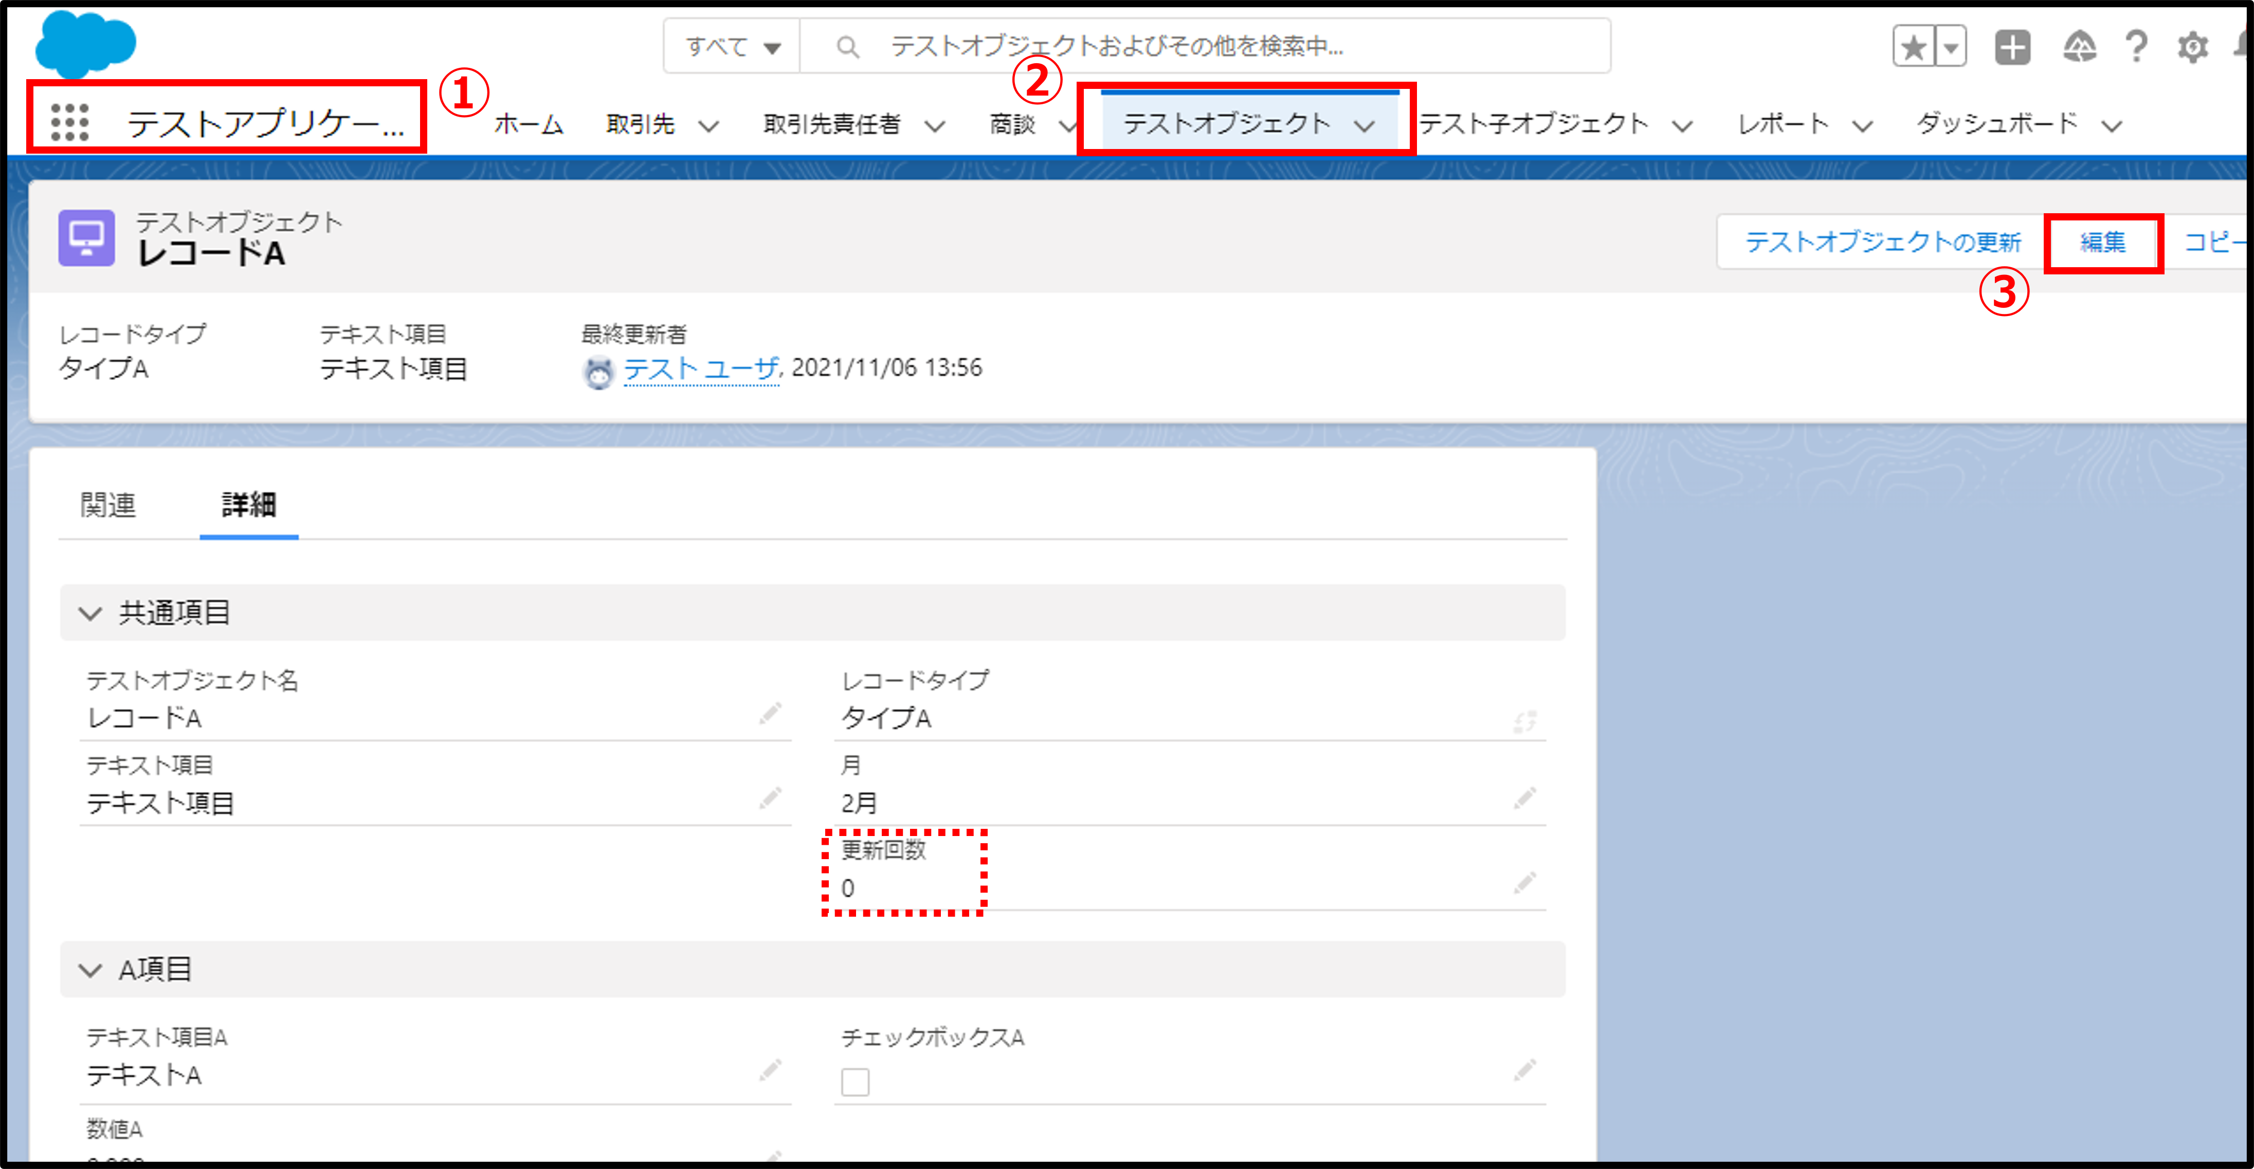Click pencil icon beside 更新回数 field
Image resolution: width=2254 pixels, height=1169 pixels.
pyautogui.click(x=1524, y=882)
